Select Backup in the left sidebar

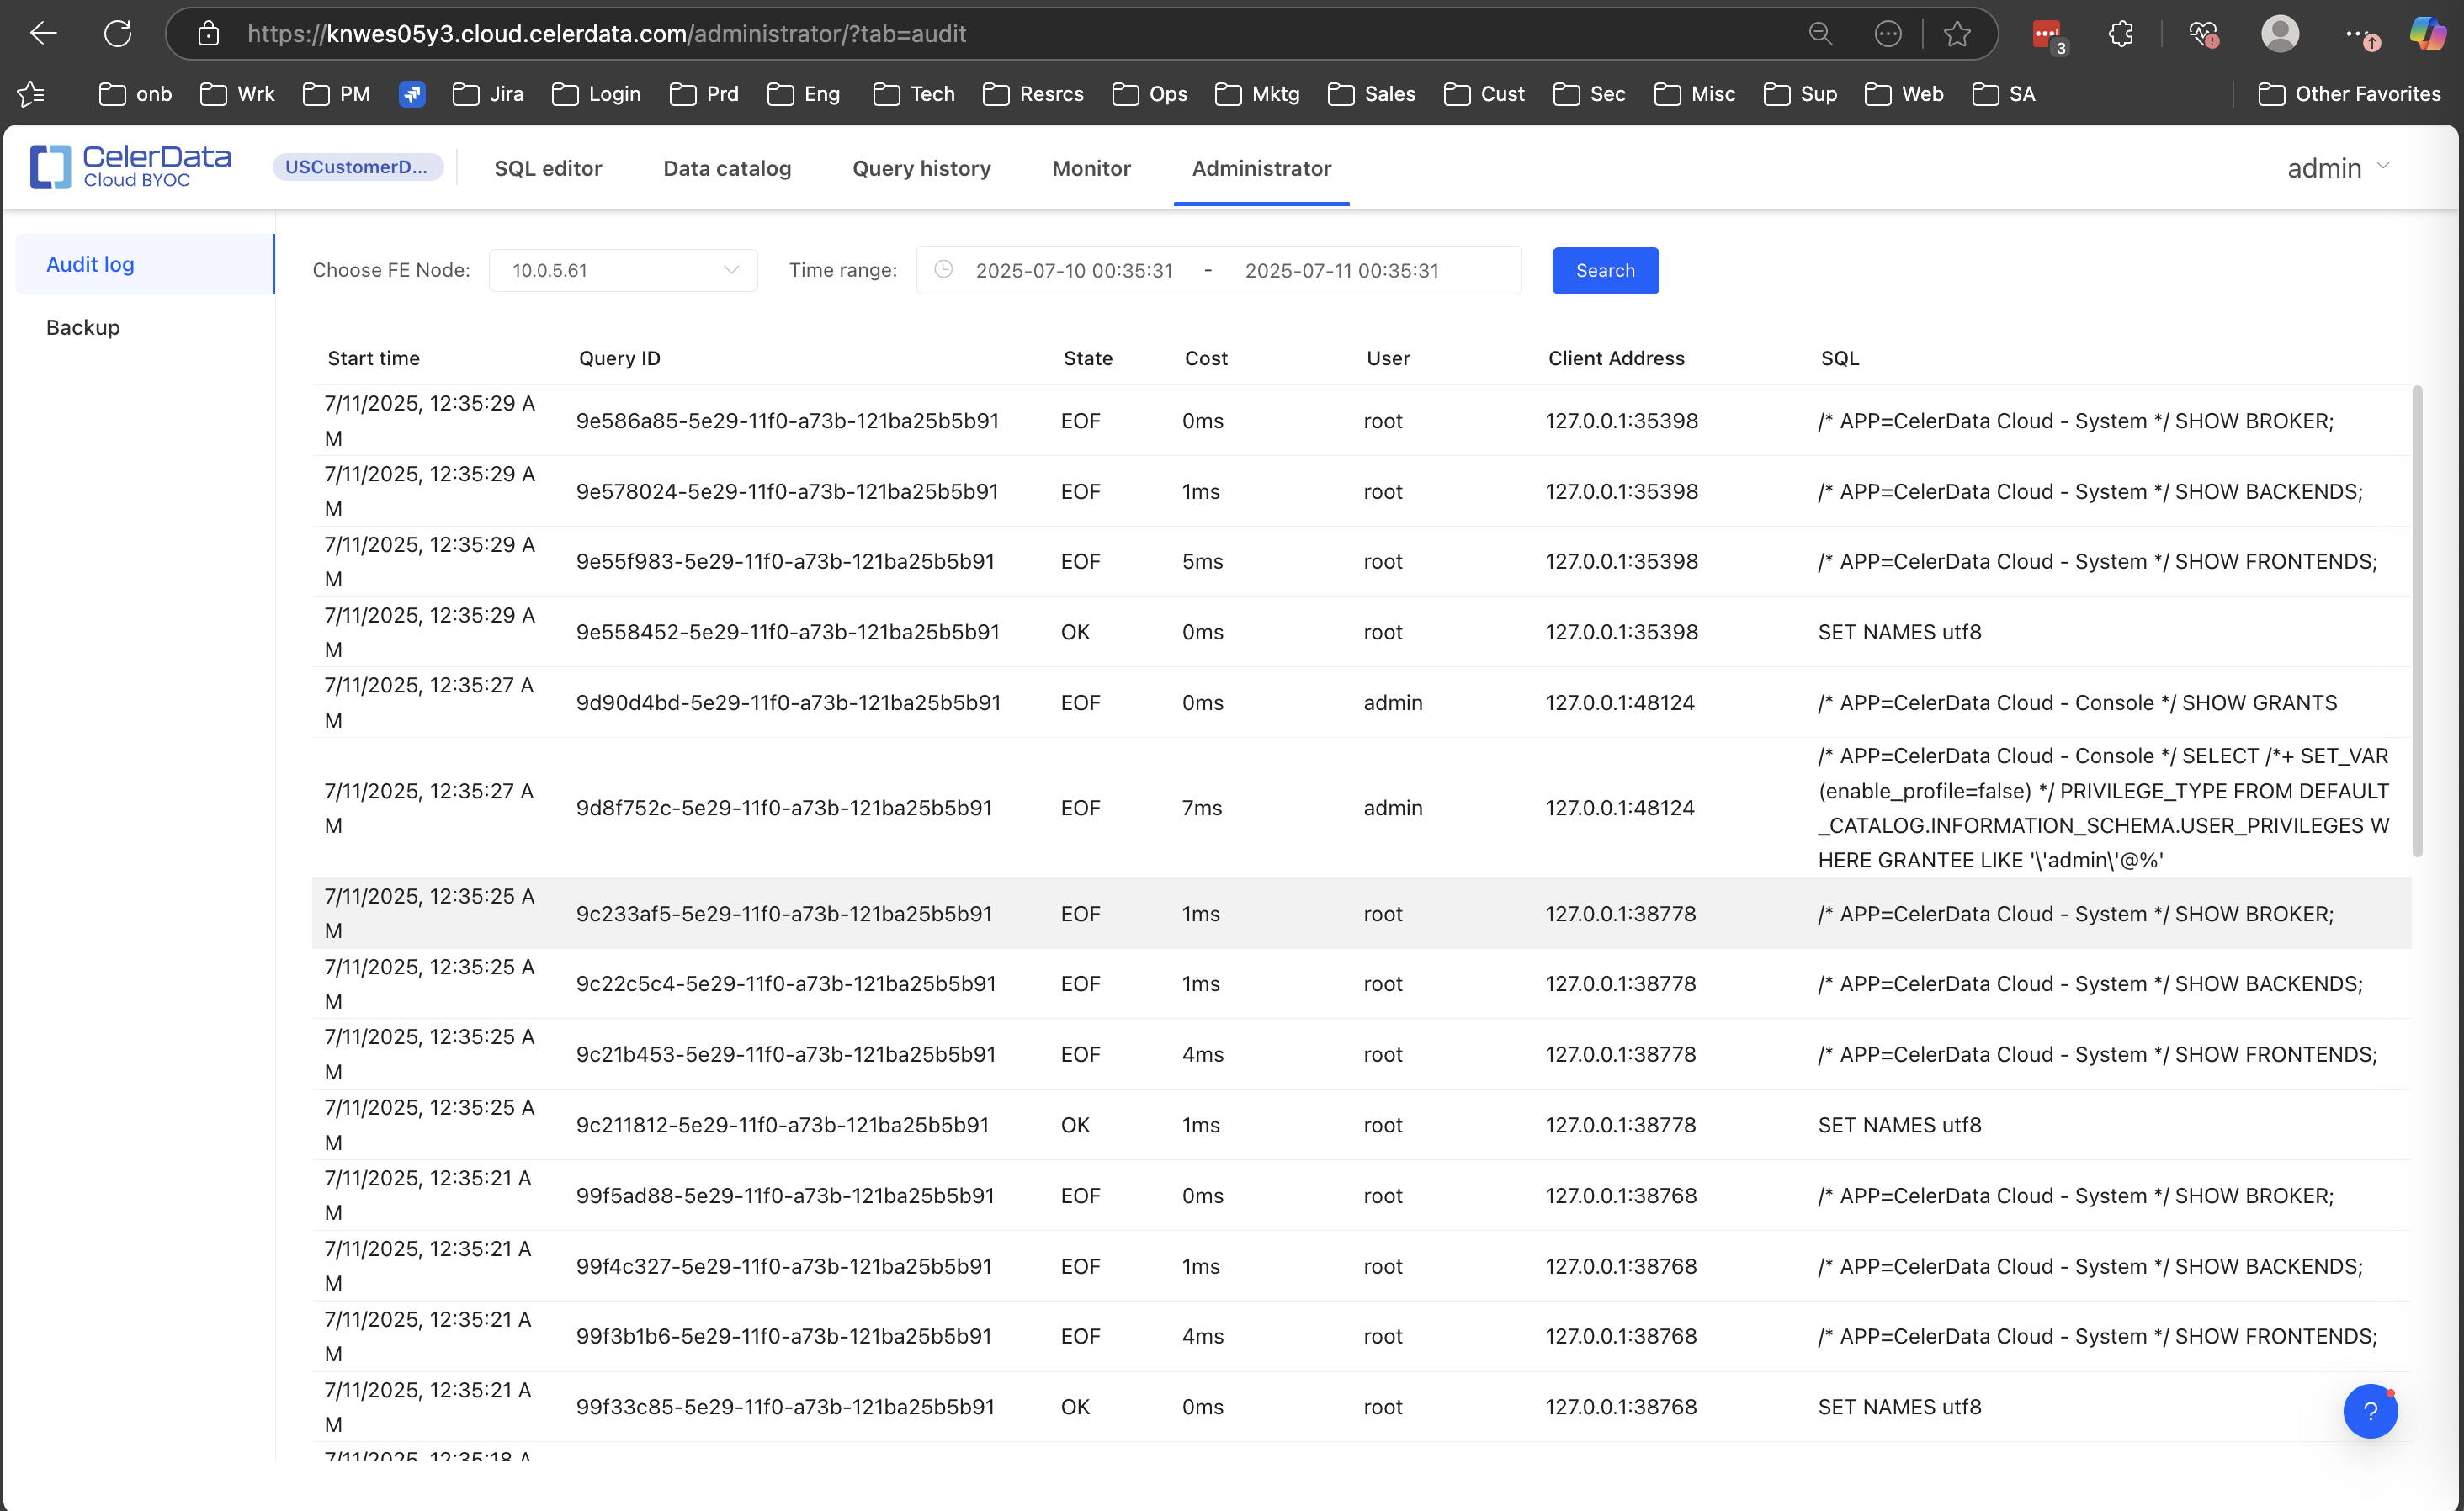point(83,327)
